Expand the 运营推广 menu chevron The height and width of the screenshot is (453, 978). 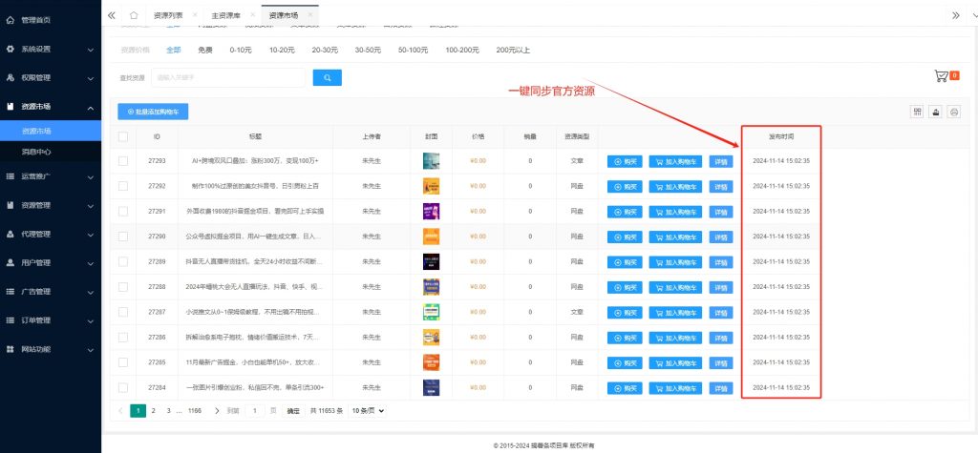pos(91,177)
